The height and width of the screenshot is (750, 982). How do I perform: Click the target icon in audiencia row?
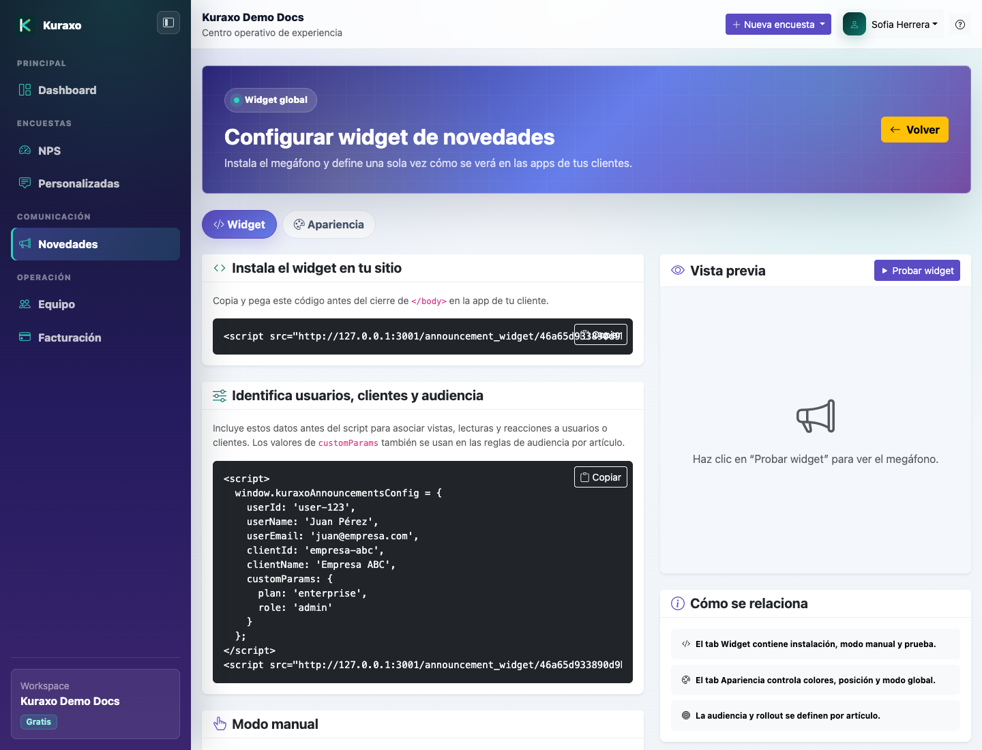(686, 715)
